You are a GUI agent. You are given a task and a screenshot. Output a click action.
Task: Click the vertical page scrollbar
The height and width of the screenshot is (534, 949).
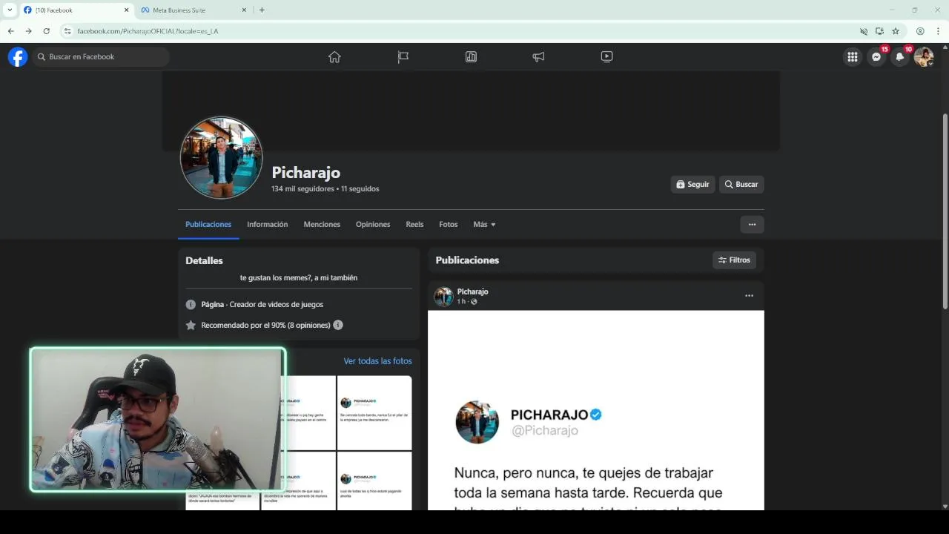(945, 211)
